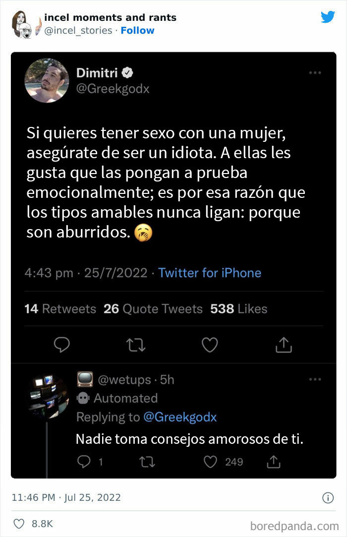
Task: View the 538 Likes list
Action: [x=239, y=309]
